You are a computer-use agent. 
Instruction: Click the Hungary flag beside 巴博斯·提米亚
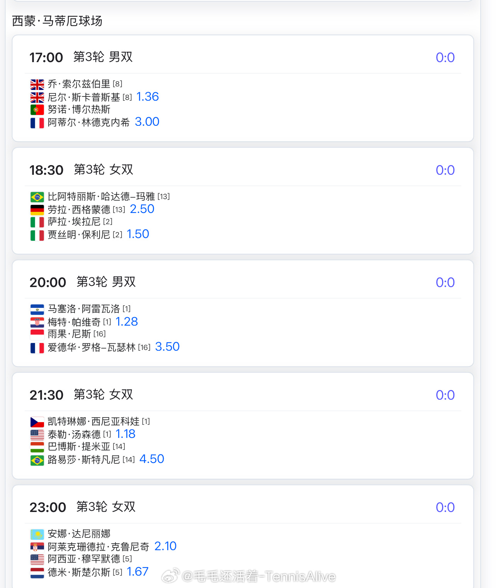pyautogui.click(x=37, y=447)
